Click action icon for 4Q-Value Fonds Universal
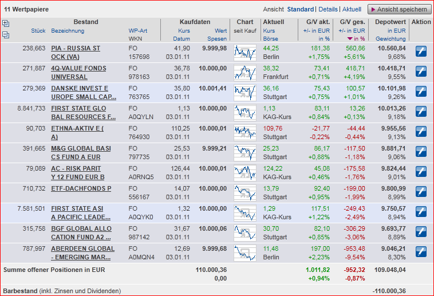Image resolution: width=434 pixels, height=296 pixels. 421,72
